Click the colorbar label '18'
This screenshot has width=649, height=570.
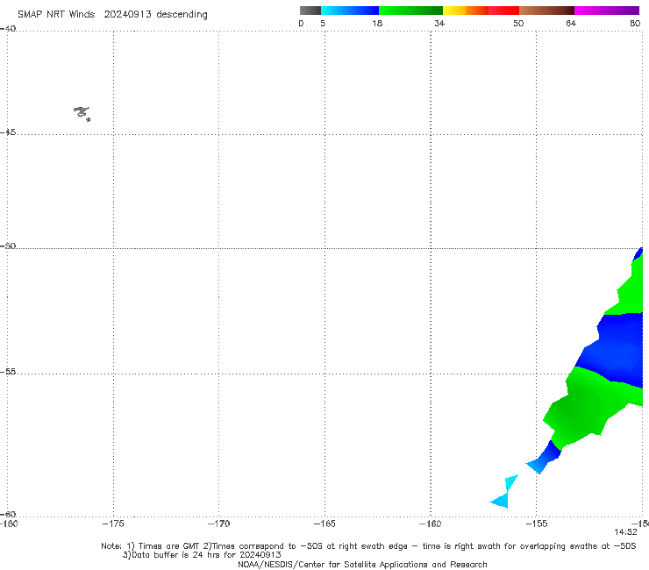(x=377, y=23)
